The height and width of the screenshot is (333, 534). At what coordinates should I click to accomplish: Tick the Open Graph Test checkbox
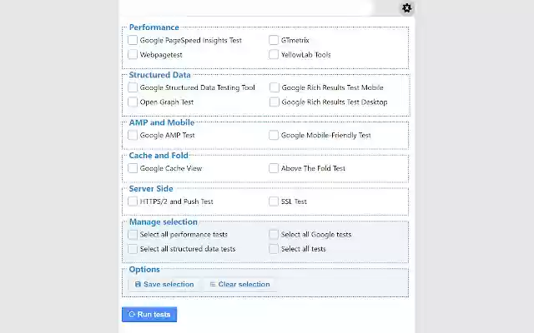133,102
